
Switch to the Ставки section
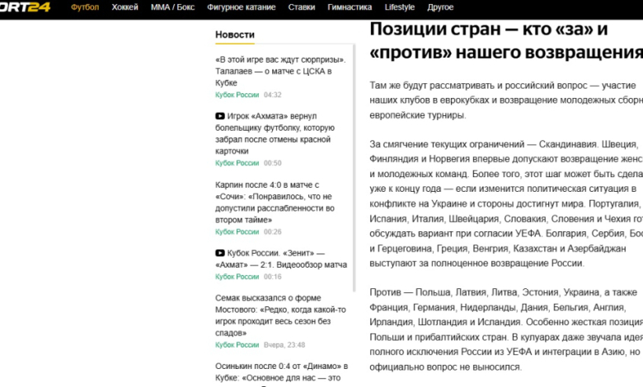pyautogui.click(x=301, y=7)
